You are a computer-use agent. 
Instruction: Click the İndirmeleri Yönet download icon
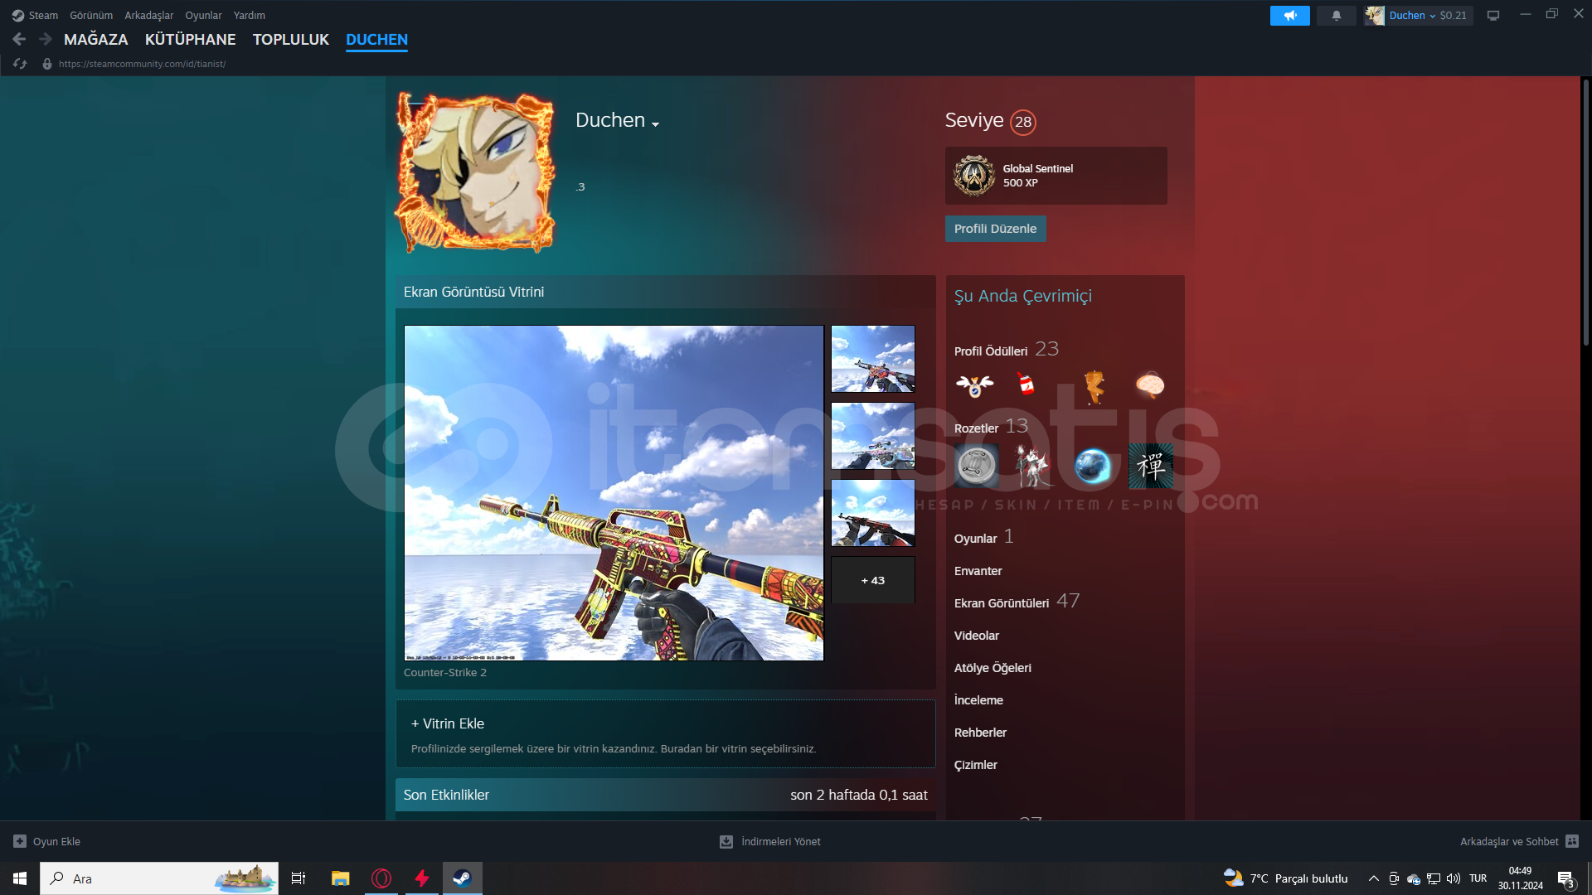pos(726,841)
